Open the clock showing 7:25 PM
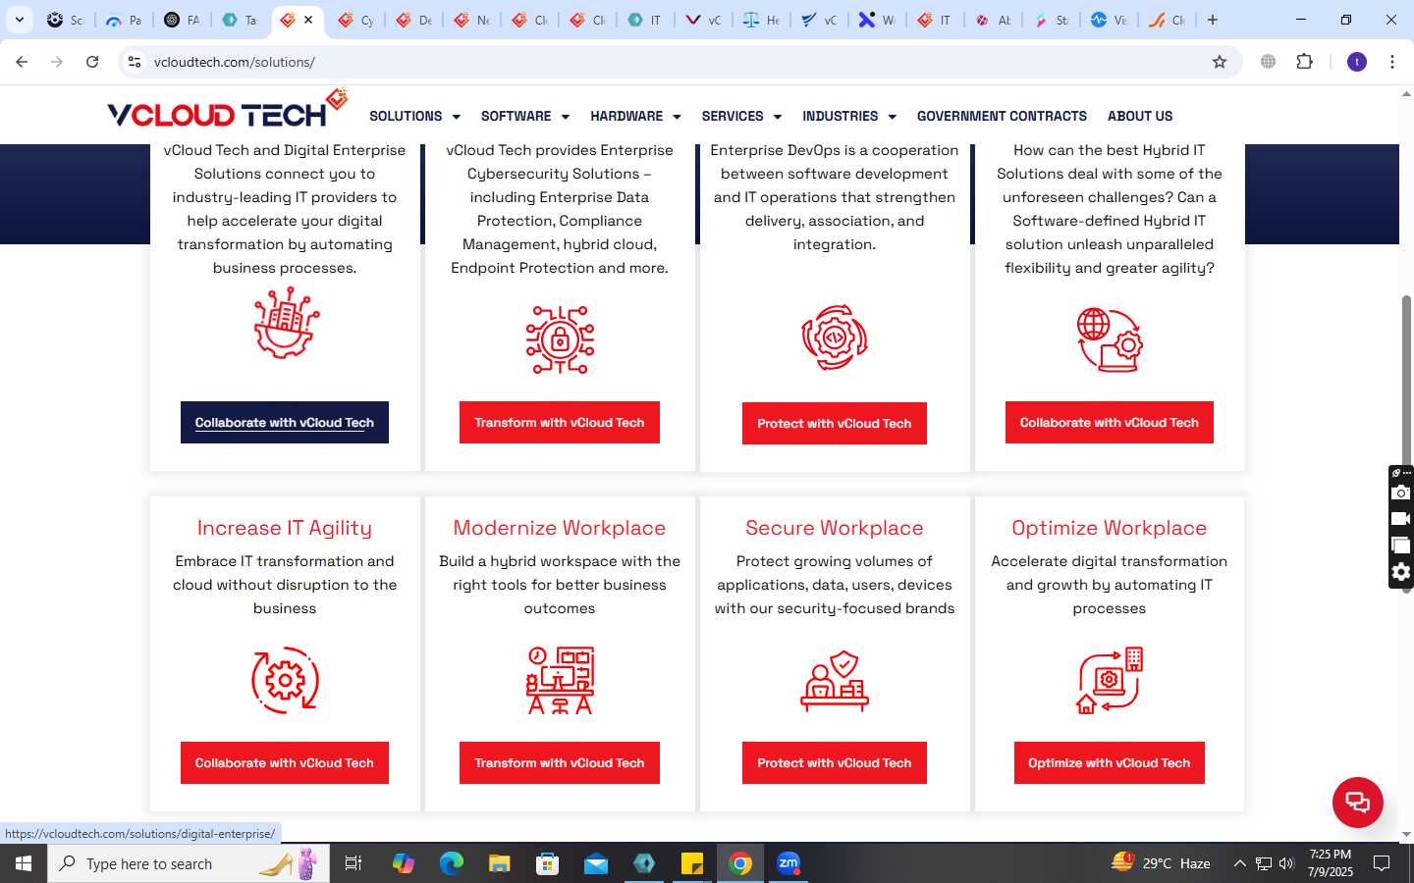This screenshot has height=883, width=1414. (x=1331, y=863)
